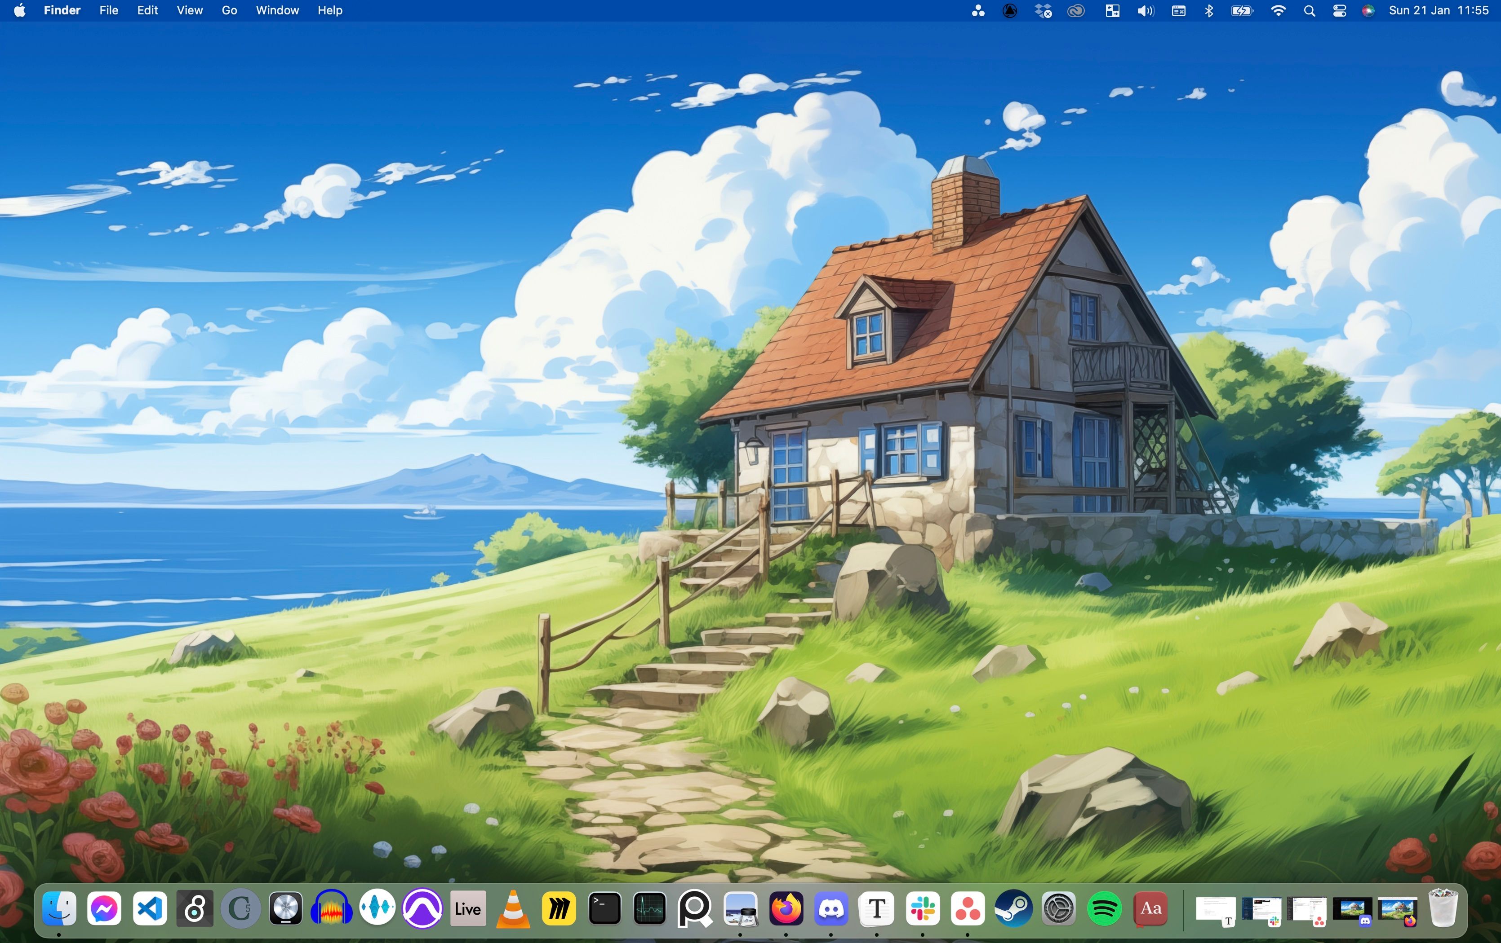Toggle Wi-Fi from the menu bar
This screenshot has height=943, width=1501.
click(x=1279, y=10)
